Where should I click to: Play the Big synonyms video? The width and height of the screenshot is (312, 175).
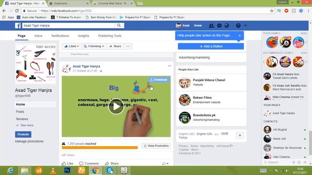[116, 106]
